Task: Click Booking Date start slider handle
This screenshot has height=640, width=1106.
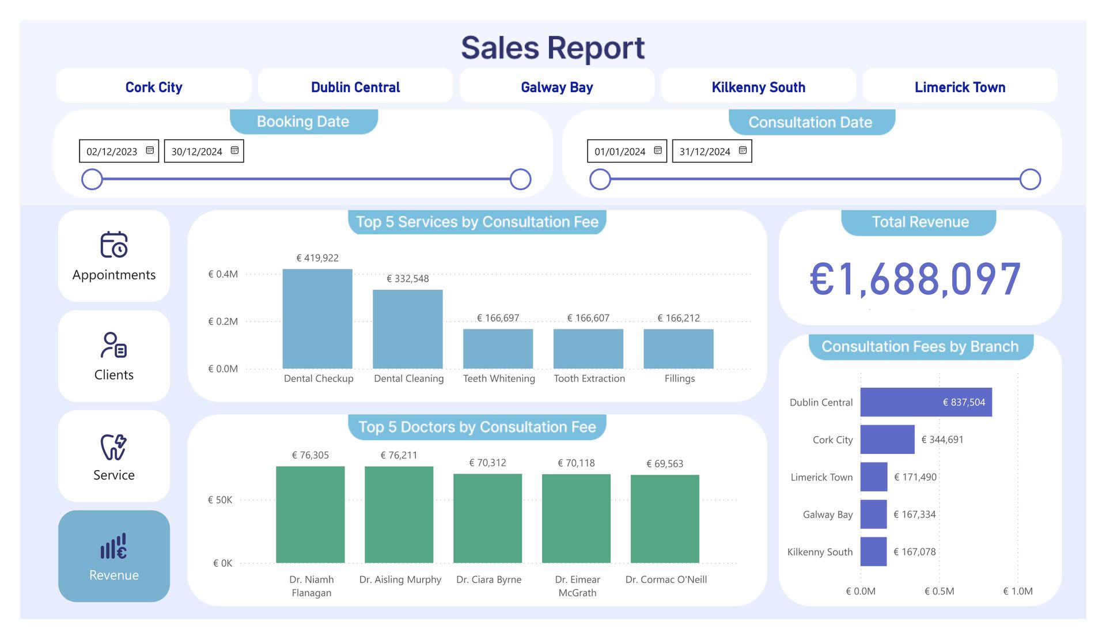Action: coord(92,179)
